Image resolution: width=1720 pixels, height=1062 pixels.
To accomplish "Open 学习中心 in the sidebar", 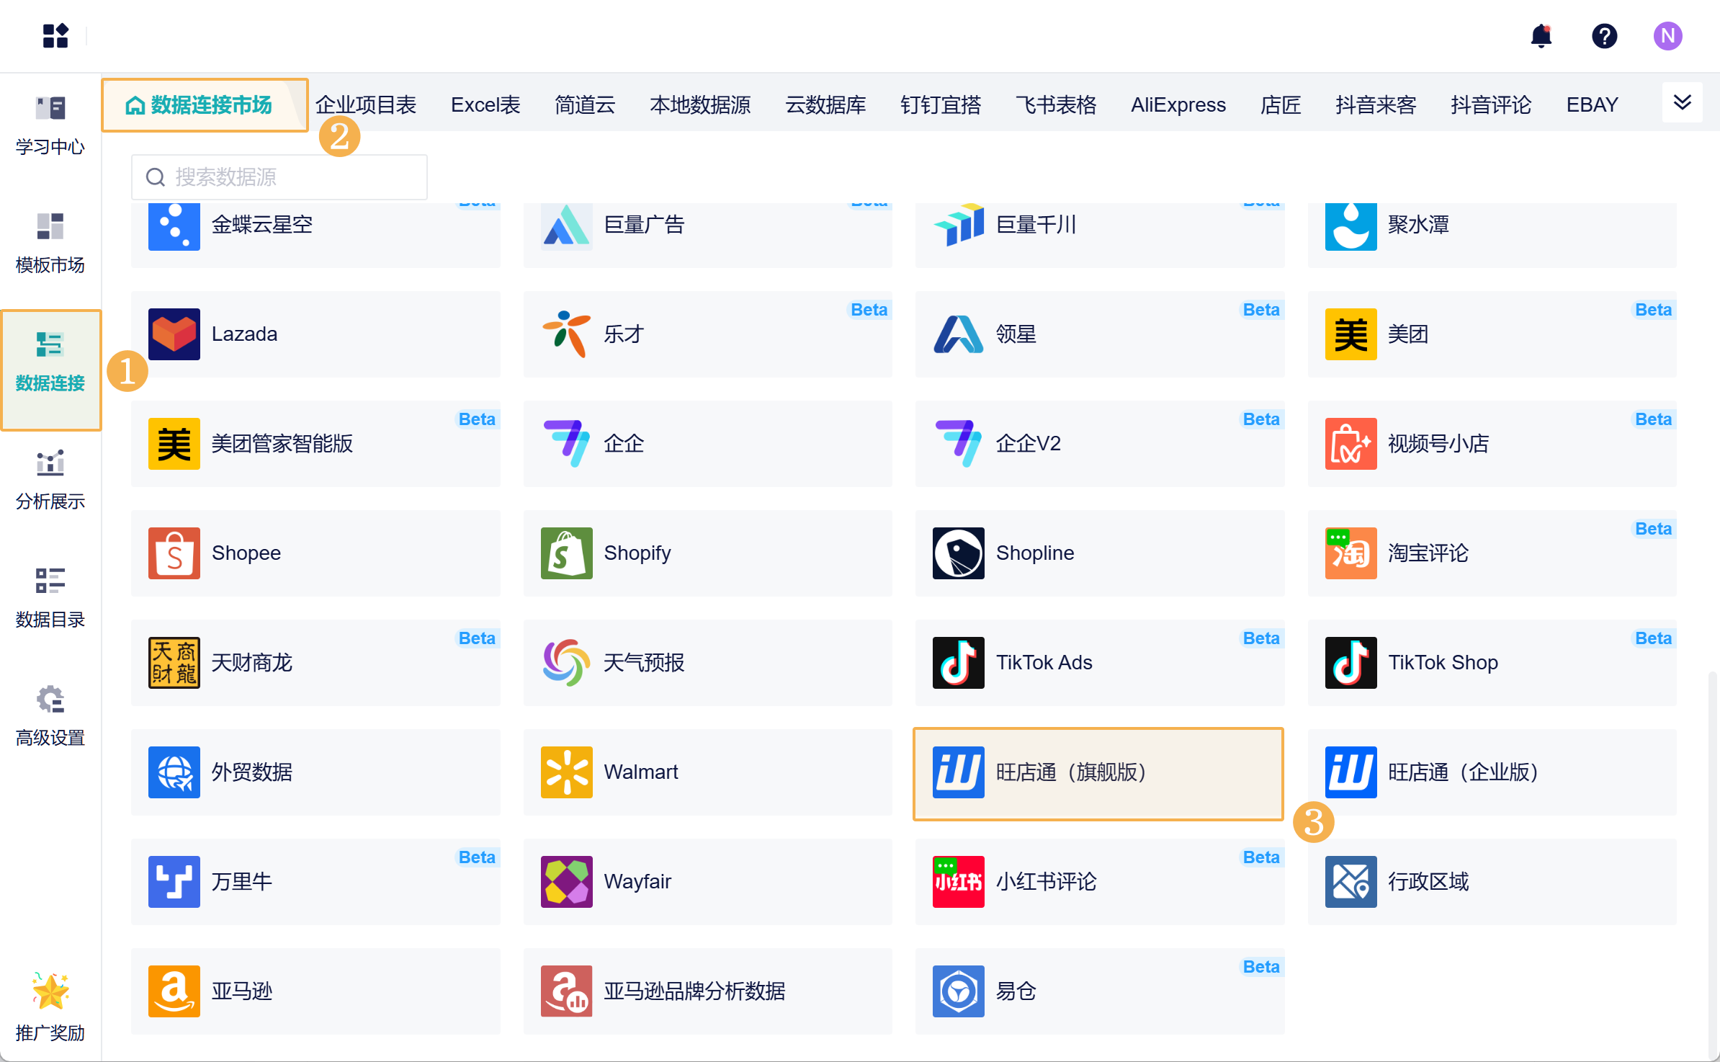I will (x=50, y=126).
